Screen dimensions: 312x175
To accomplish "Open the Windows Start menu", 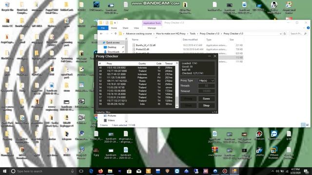I will click(4, 171).
